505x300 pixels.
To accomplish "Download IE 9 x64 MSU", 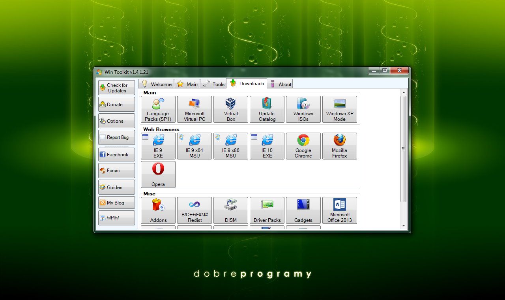I will (x=195, y=146).
